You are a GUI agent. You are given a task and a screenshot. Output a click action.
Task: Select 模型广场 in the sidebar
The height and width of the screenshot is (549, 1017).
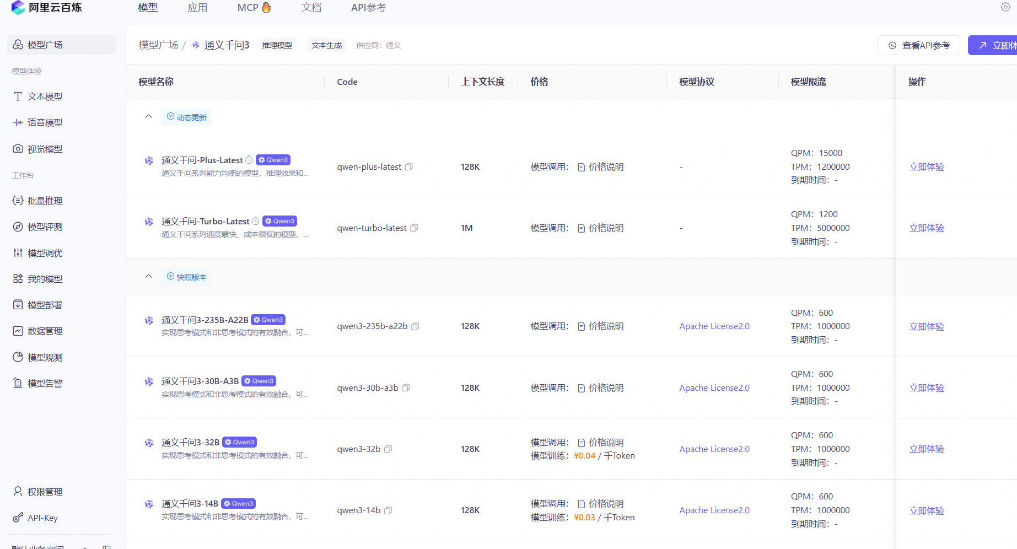coord(61,45)
